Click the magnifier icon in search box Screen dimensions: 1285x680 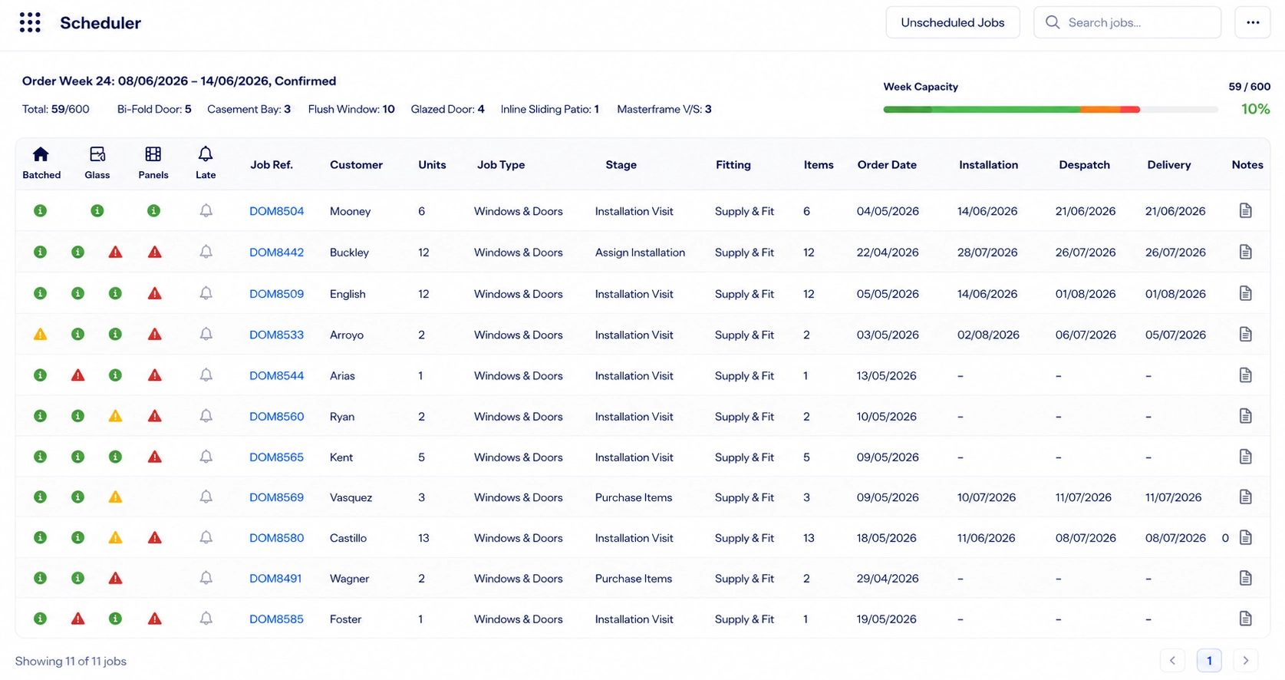1053,22
